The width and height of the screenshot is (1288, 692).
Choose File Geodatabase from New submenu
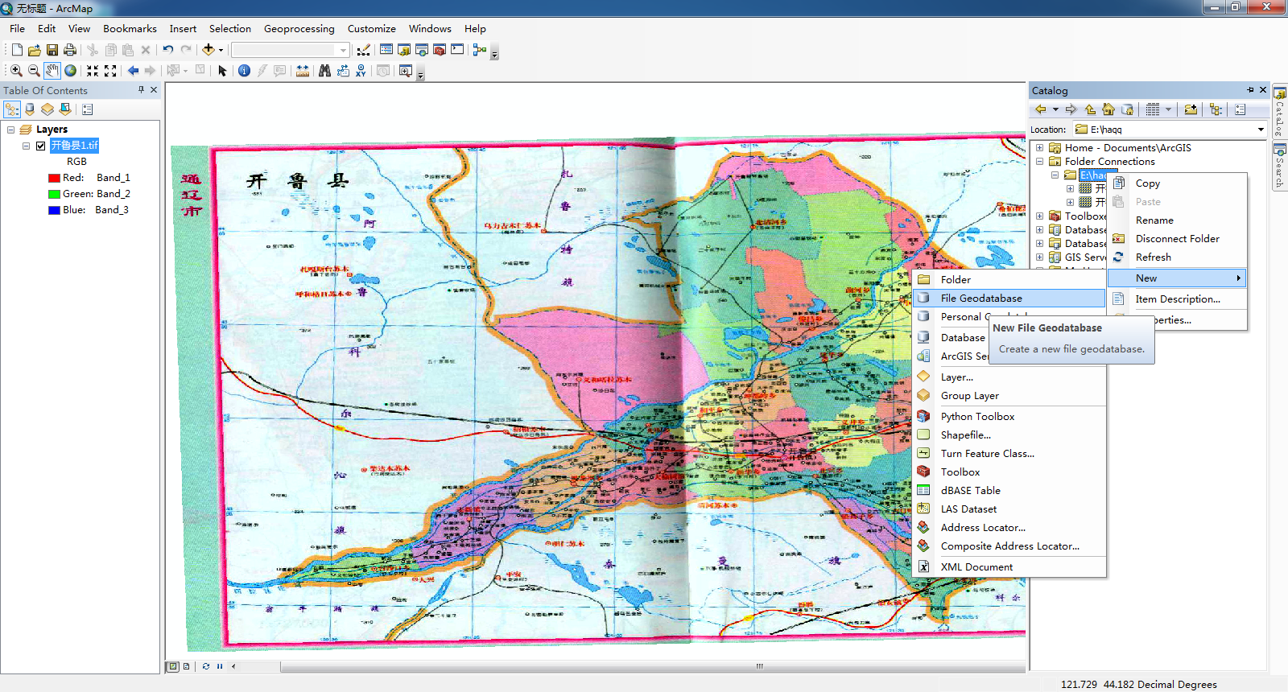pos(1009,299)
